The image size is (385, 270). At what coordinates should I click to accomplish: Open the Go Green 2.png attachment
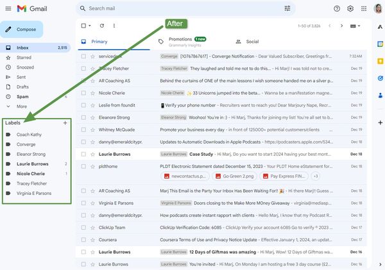point(234,176)
